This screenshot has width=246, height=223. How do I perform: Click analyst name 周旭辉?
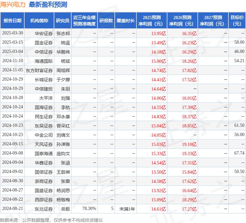point(63,70)
